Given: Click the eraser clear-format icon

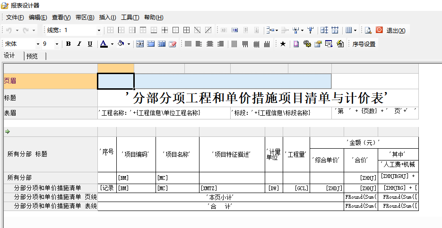Looking at the screenshot, I should click(x=173, y=44).
